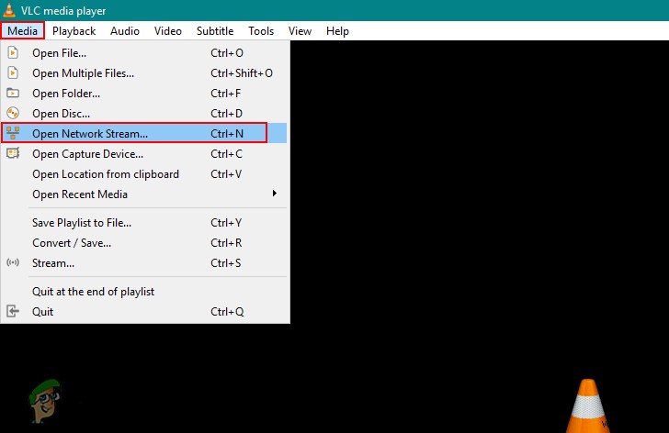Open the Subtitle menu
Image resolution: width=669 pixels, height=433 pixels.
[x=215, y=31]
